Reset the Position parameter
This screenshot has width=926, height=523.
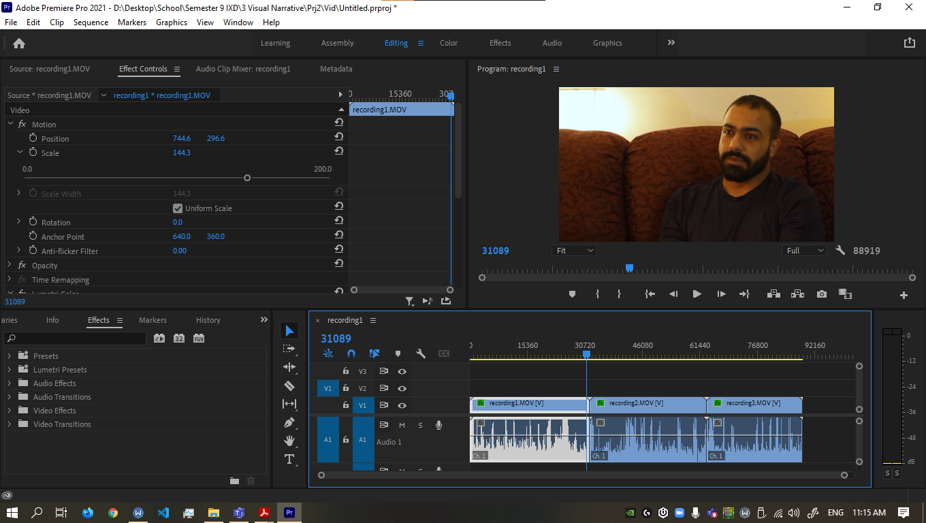tap(338, 137)
